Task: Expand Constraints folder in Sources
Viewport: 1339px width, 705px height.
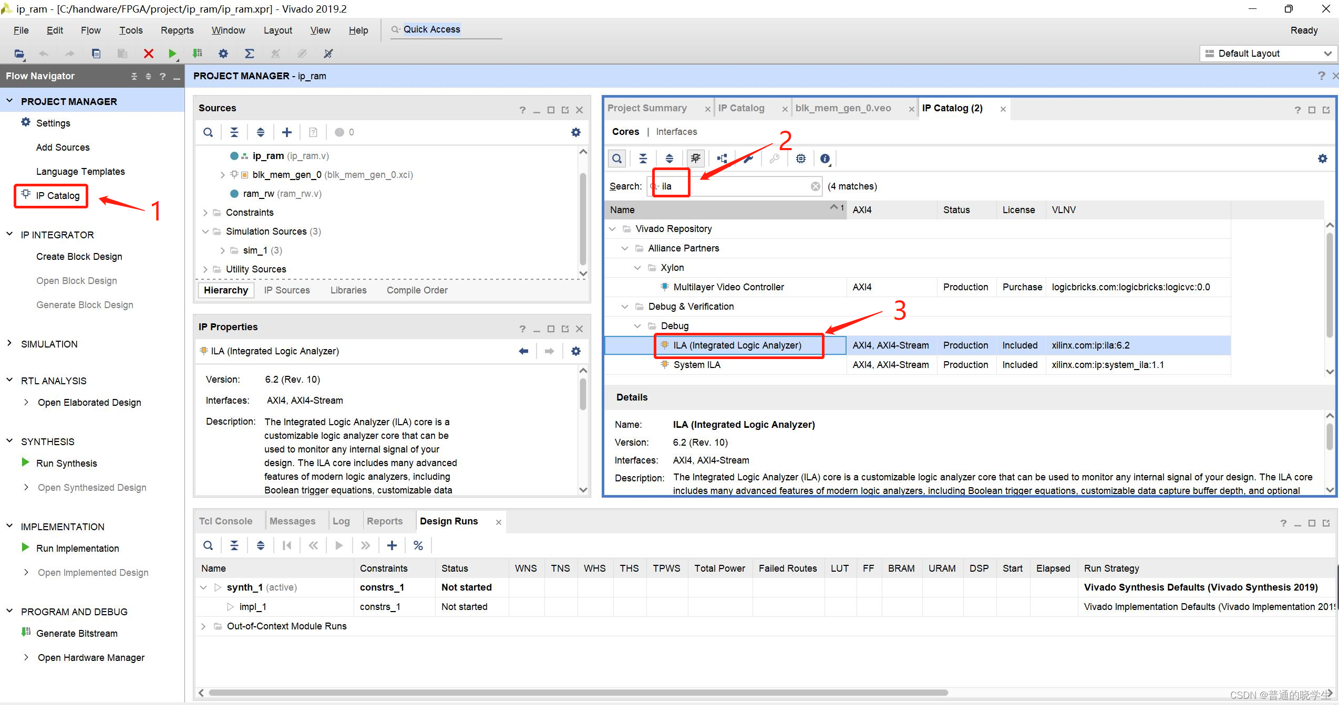Action: [x=205, y=213]
